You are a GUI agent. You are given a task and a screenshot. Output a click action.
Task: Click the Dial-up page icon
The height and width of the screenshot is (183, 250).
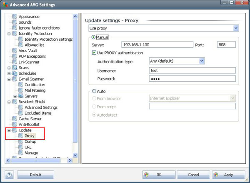(20, 142)
